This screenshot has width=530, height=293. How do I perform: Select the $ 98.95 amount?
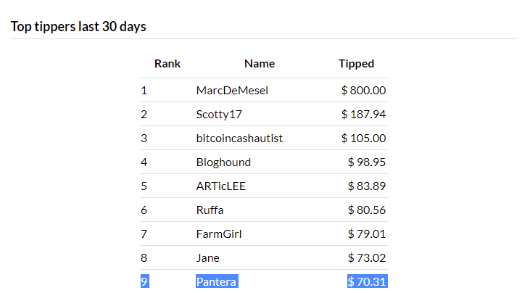pyautogui.click(x=367, y=162)
